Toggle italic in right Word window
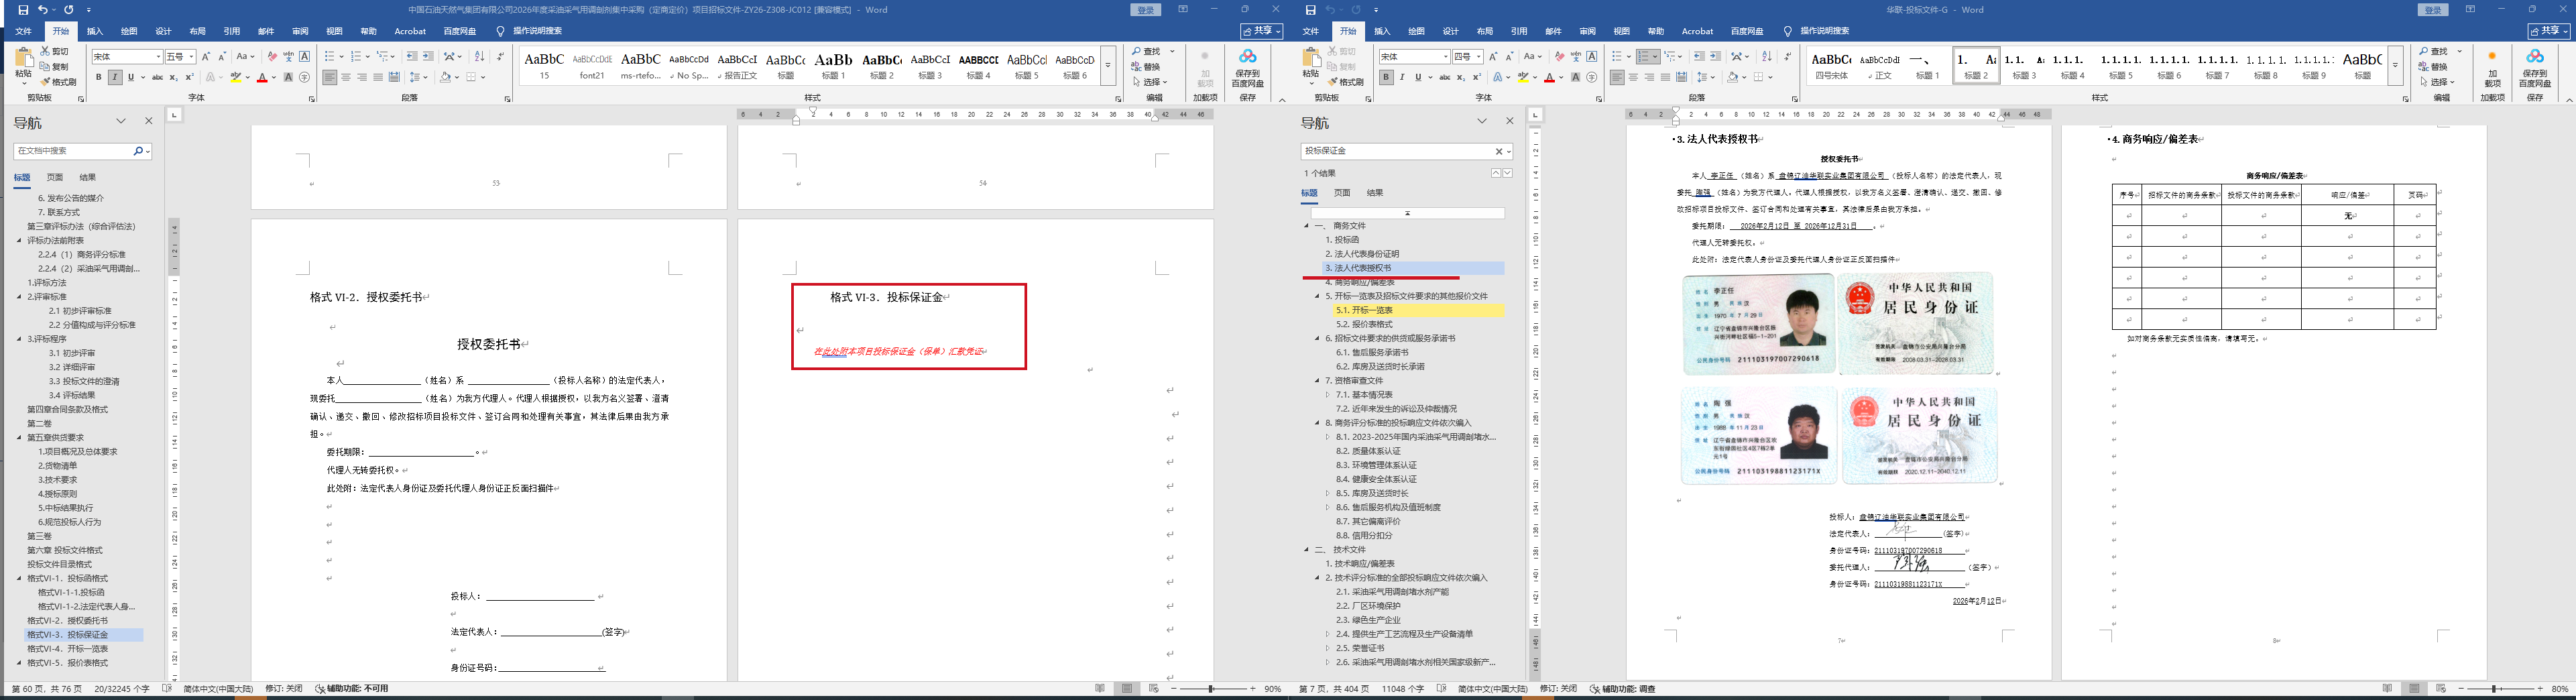Viewport: 2576px width, 700px height. click(x=1402, y=77)
